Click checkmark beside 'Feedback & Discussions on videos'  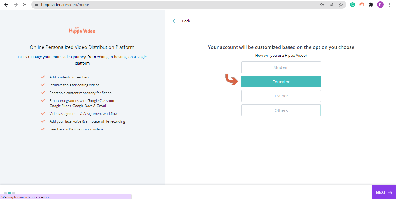[43, 129]
